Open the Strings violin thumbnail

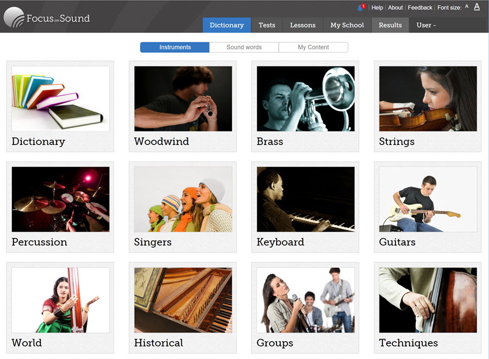[428, 98]
